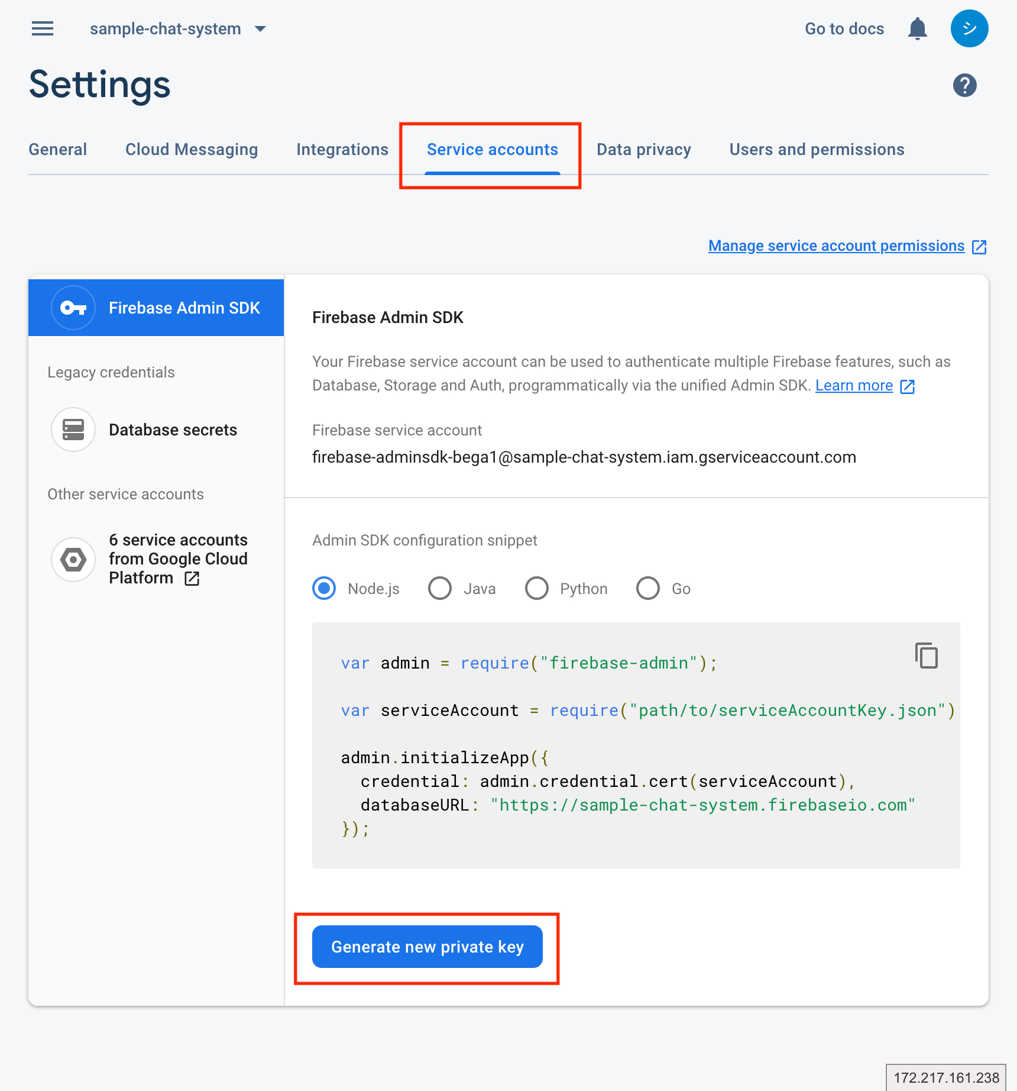Image resolution: width=1017 pixels, height=1091 pixels.
Task: Open Database secrets sidebar item
Action: pyautogui.click(x=156, y=430)
